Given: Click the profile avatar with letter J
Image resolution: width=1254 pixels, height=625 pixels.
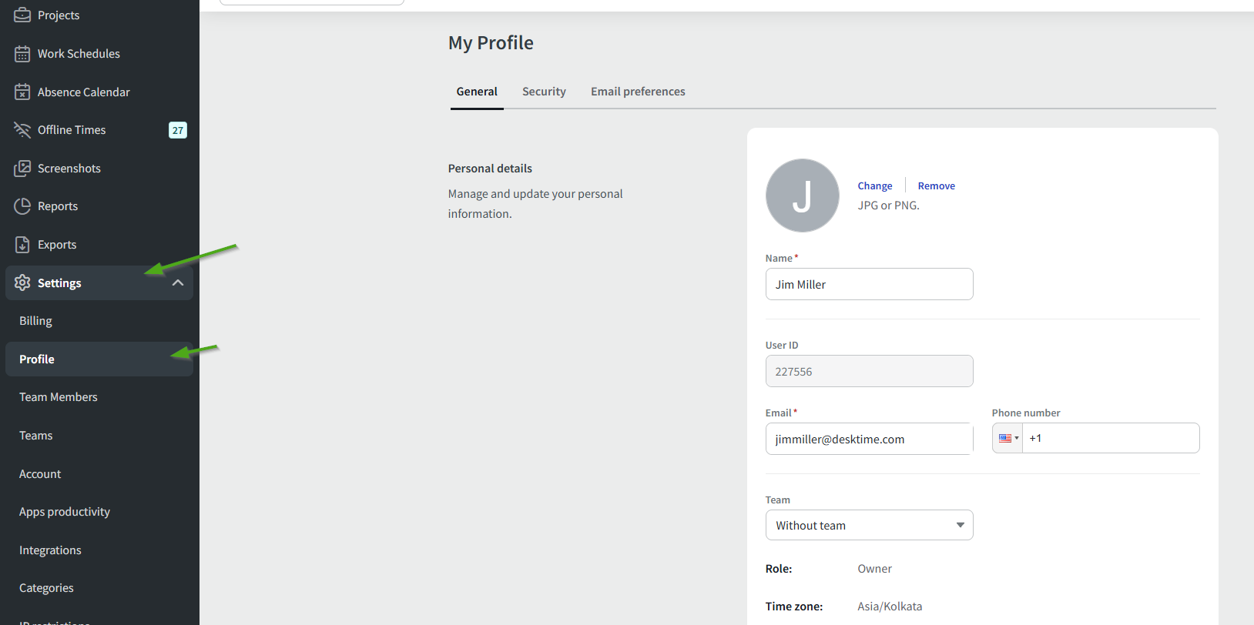Looking at the screenshot, I should pos(802,196).
